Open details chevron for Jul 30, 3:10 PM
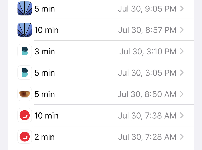Viewport: 202px width, 150px height. [182, 51]
